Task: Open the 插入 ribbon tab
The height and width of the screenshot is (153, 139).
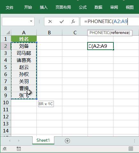Action: point(44,7)
